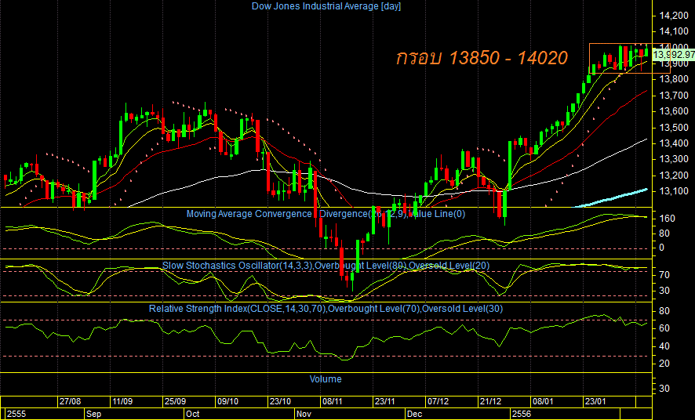Viewport: 695px width, 420px height.
Task: Select the Sep month label
Action: 94,414
